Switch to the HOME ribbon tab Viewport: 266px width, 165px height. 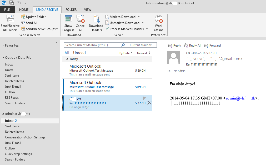[x=24, y=10]
